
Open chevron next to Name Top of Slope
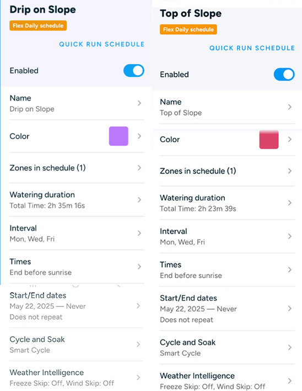pos(289,107)
